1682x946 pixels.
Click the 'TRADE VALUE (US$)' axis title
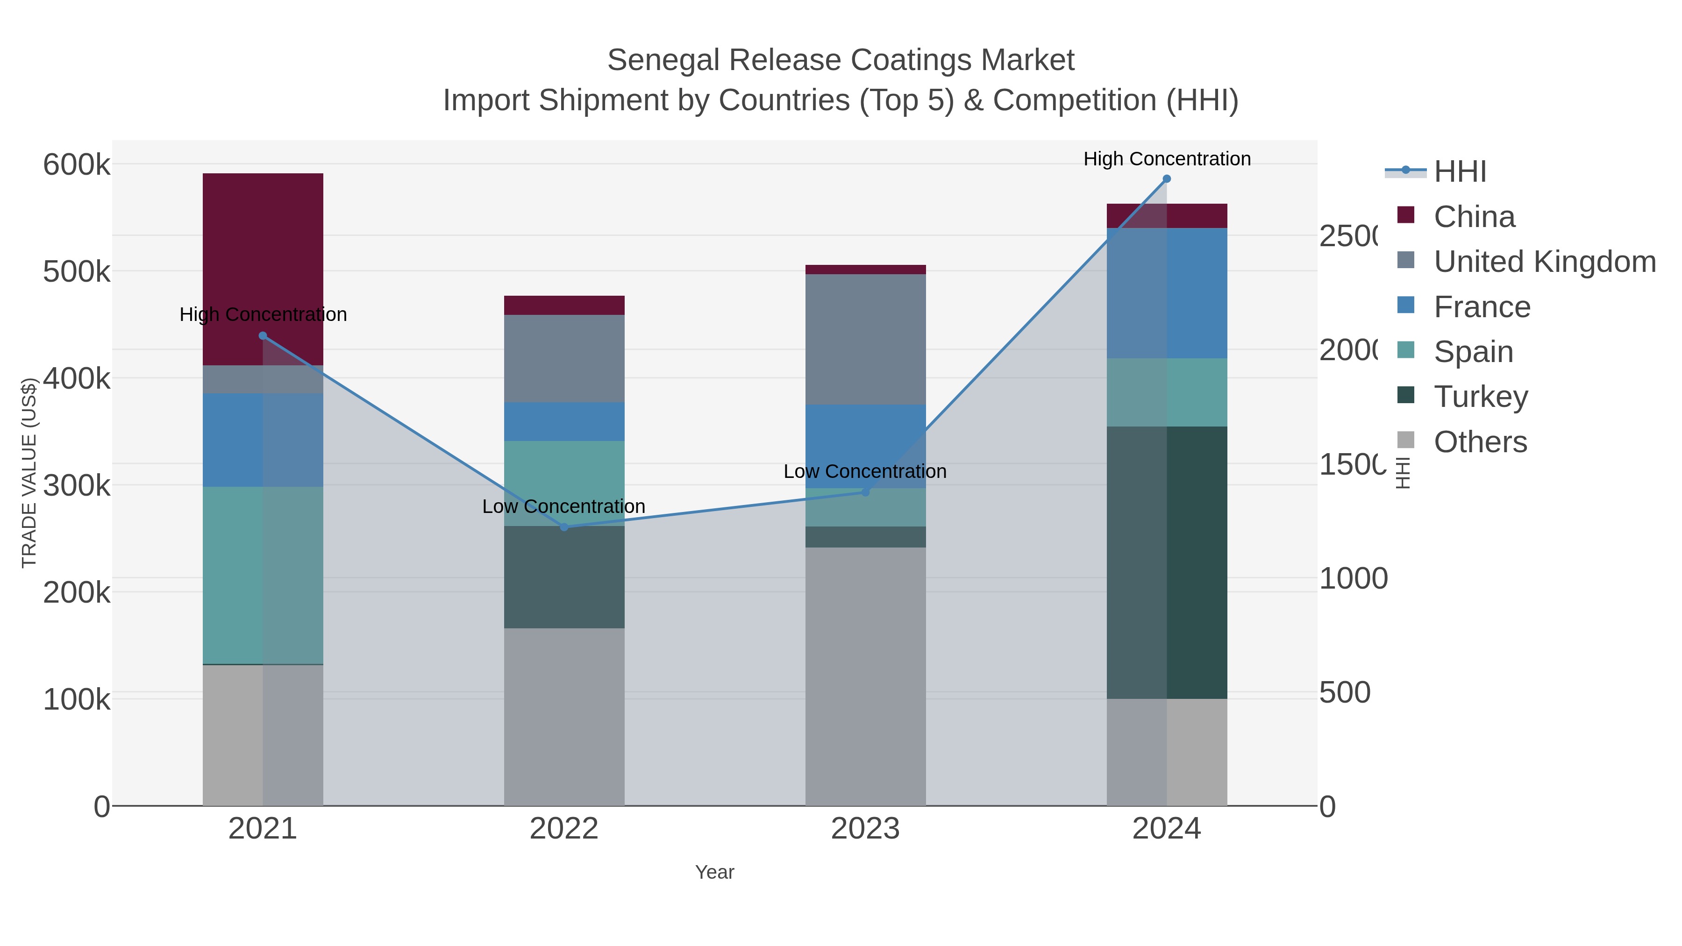tap(29, 473)
